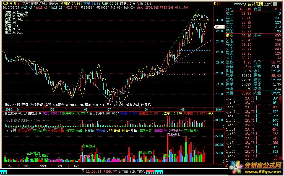Click the green down-arrow marker above the June peak
The image size is (284, 176).
pos(82,70)
